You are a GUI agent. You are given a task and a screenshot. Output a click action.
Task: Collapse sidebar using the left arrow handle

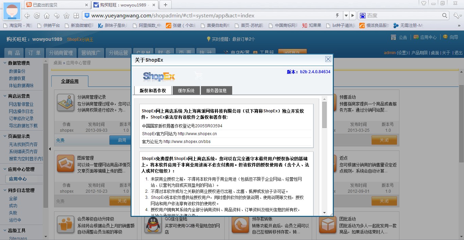(x=50, y=149)
